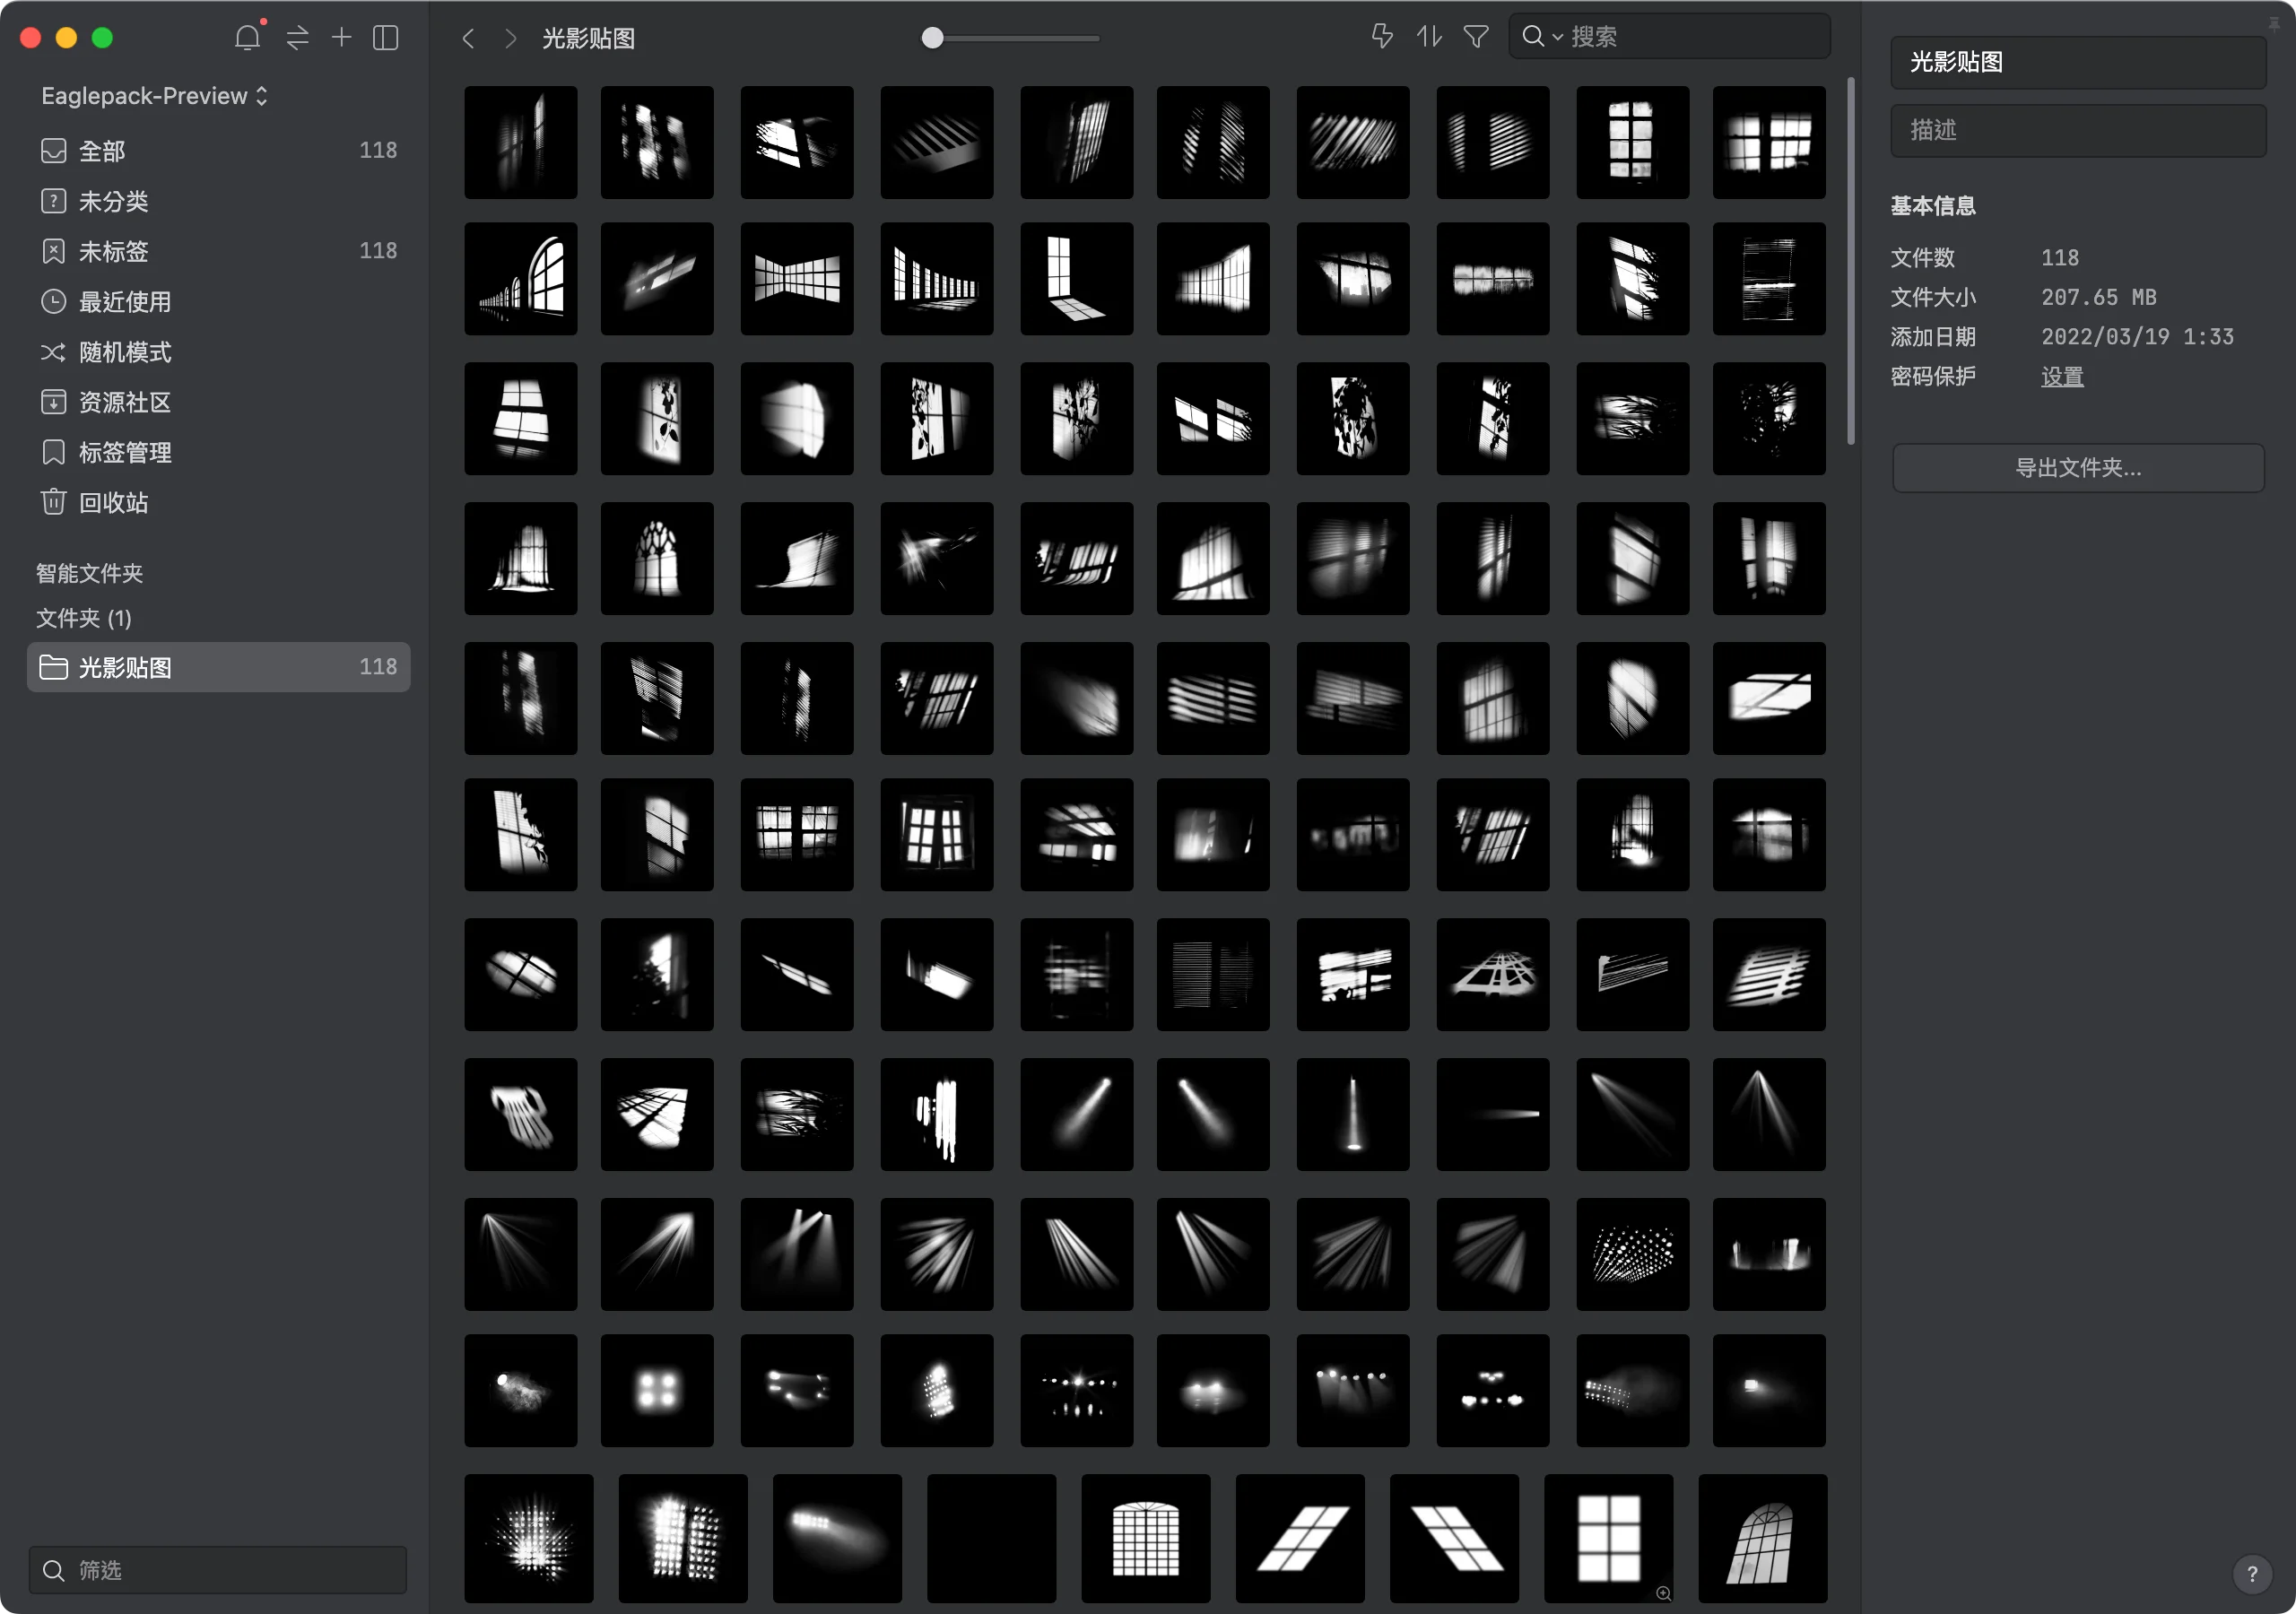Click the 导出文件夹... button

click(2077, 468)
